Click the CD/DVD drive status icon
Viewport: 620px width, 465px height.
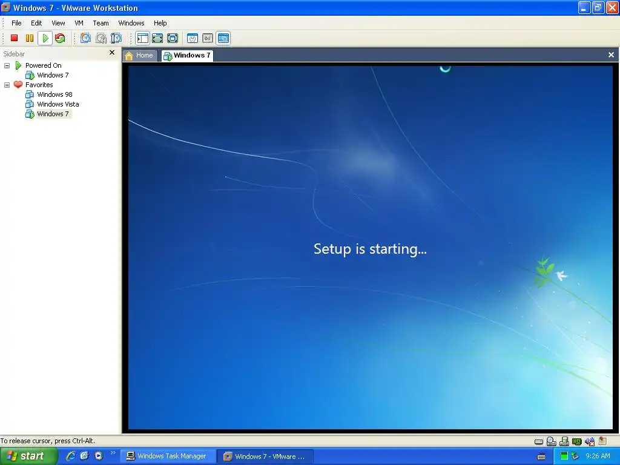pyautogui.click(x=551, y=441)
